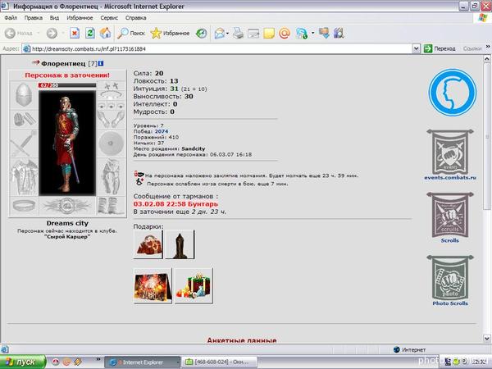The height and width of the screenshot is (369, 492).
Task: Click the helmet equipment slot
Action: click(x=24, y=95)
